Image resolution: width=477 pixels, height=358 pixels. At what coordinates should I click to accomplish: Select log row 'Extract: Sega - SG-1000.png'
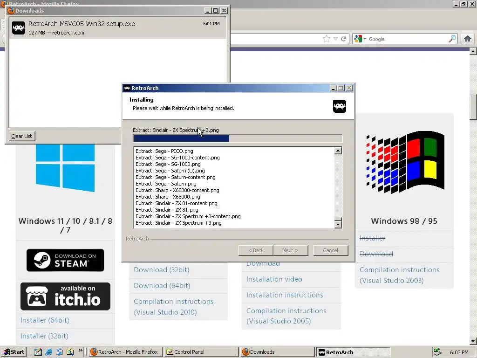click(x=168, y=164)
